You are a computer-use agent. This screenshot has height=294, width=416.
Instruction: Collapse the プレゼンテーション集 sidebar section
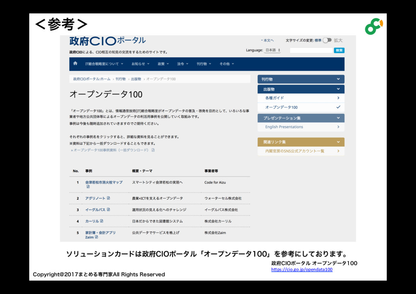pos(301,118)
